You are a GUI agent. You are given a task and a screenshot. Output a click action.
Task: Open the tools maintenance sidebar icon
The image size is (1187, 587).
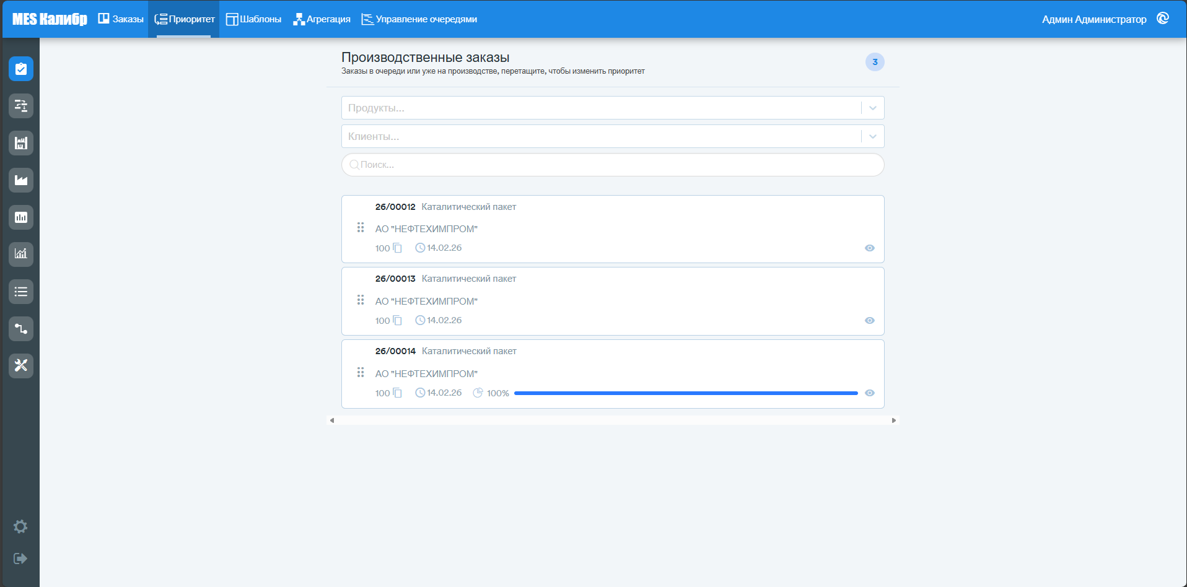(x=21, y=365)
